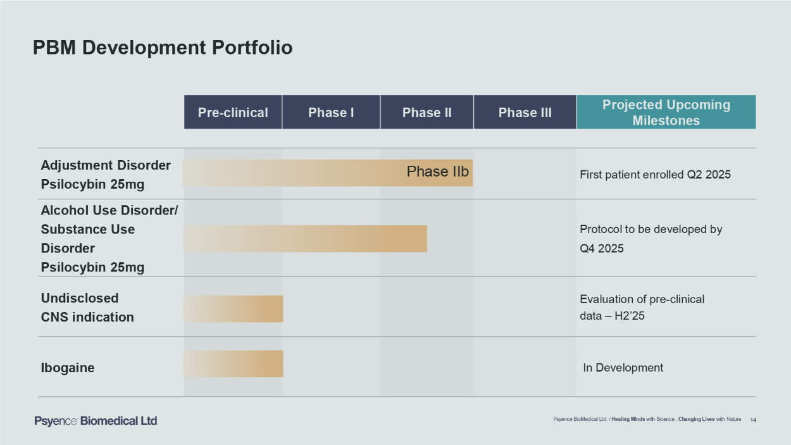Image resolution: width=791 pixels, height=445 pixels.
Task: Click the Phase IIb progress bar label
Action: [x=438, y=172]
